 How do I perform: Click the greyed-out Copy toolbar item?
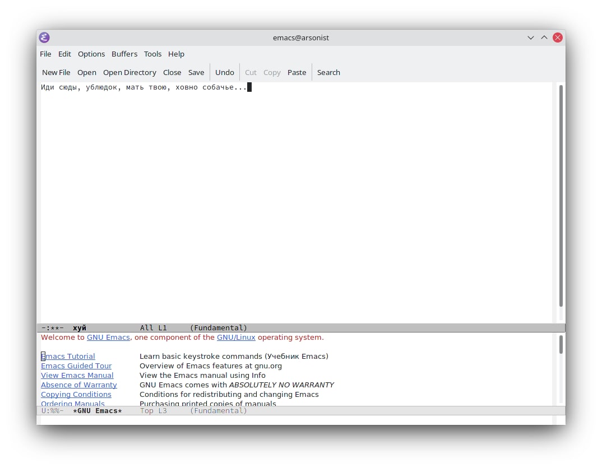click(272, 72)
